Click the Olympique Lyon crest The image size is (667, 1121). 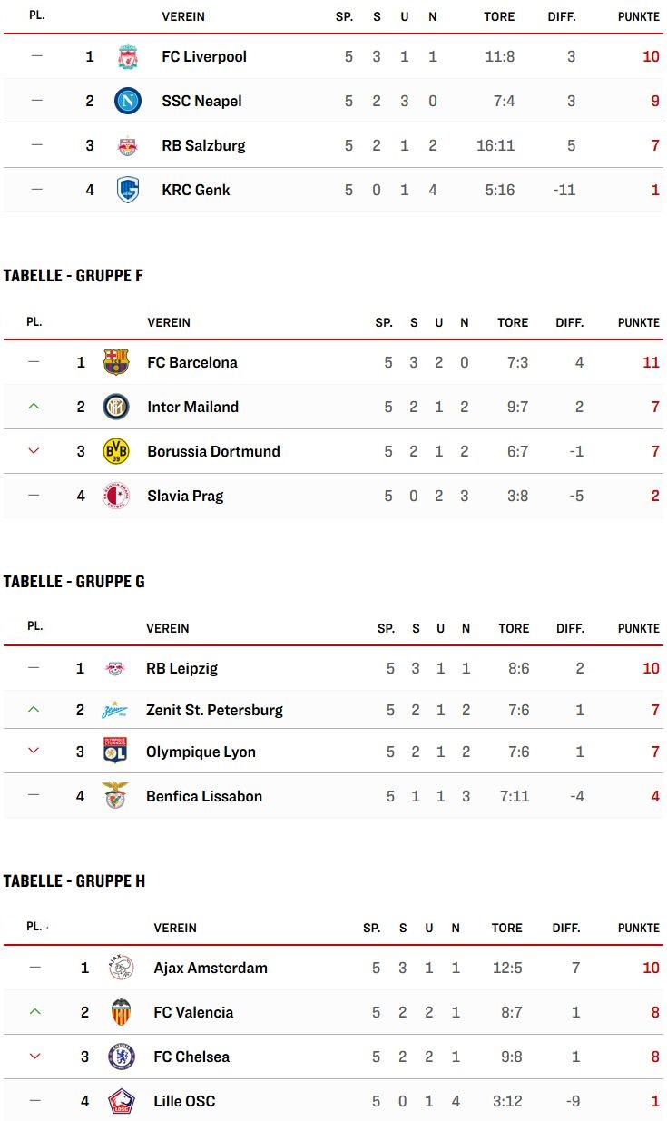coord(114,752)
